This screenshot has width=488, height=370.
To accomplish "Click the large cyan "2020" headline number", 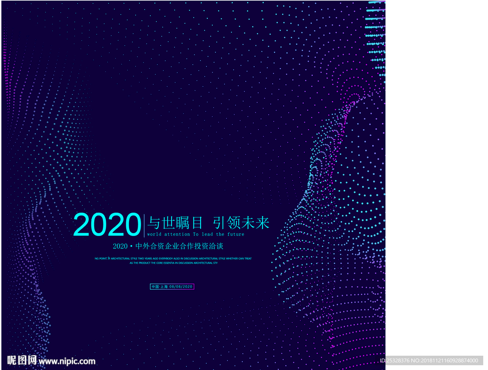I will (x=107, y=225).
